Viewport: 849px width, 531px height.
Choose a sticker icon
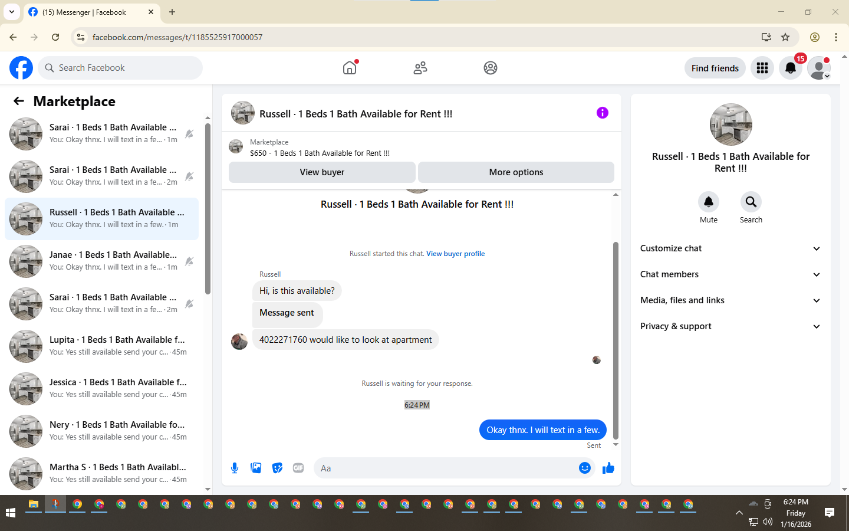277,468
